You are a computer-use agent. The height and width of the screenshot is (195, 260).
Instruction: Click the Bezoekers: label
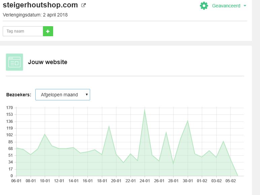tap(19, 95)
